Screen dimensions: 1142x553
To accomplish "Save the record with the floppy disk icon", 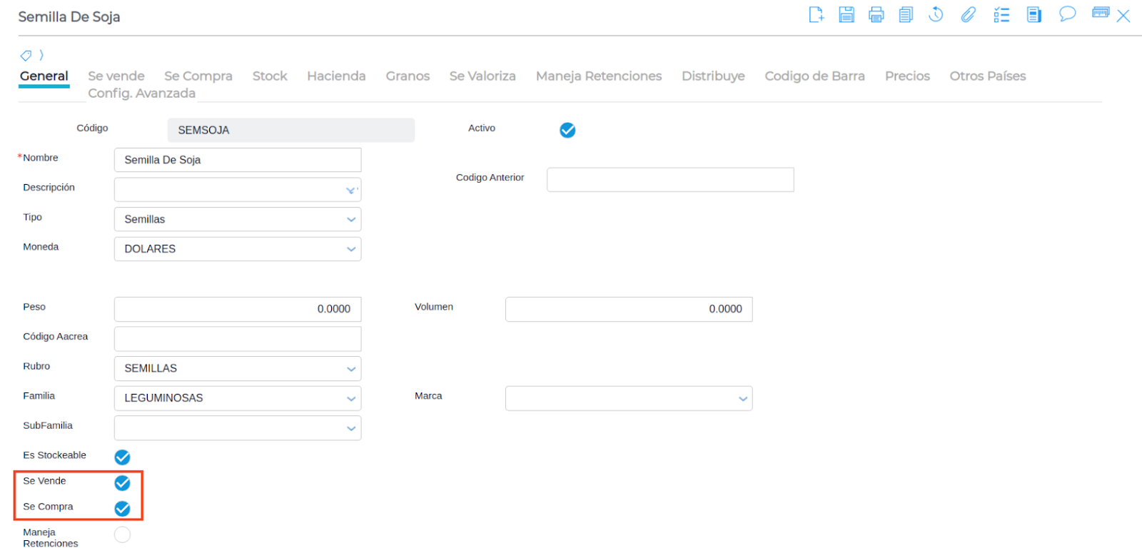I will coord(847,15).
